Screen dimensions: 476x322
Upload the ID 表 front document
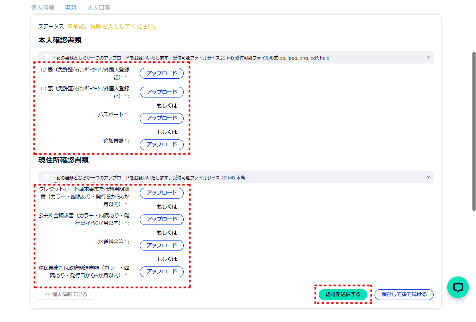point(161,73)
